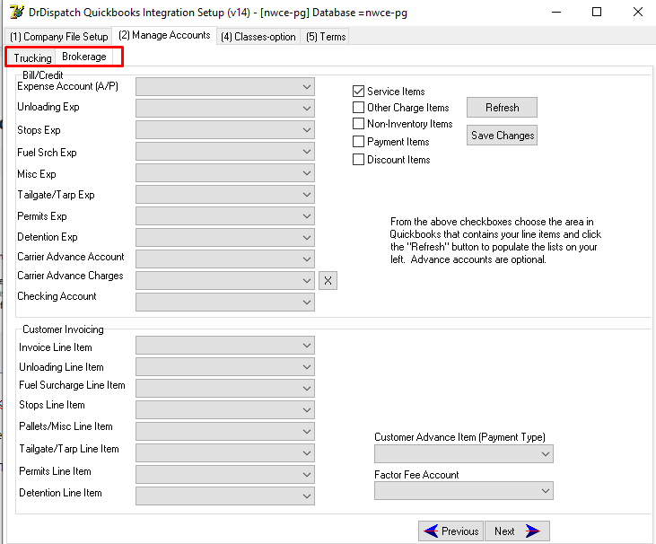Open the Detention Exp dropdown
Viewport: 656px width, 544px height.
click(x=225, y=238)
